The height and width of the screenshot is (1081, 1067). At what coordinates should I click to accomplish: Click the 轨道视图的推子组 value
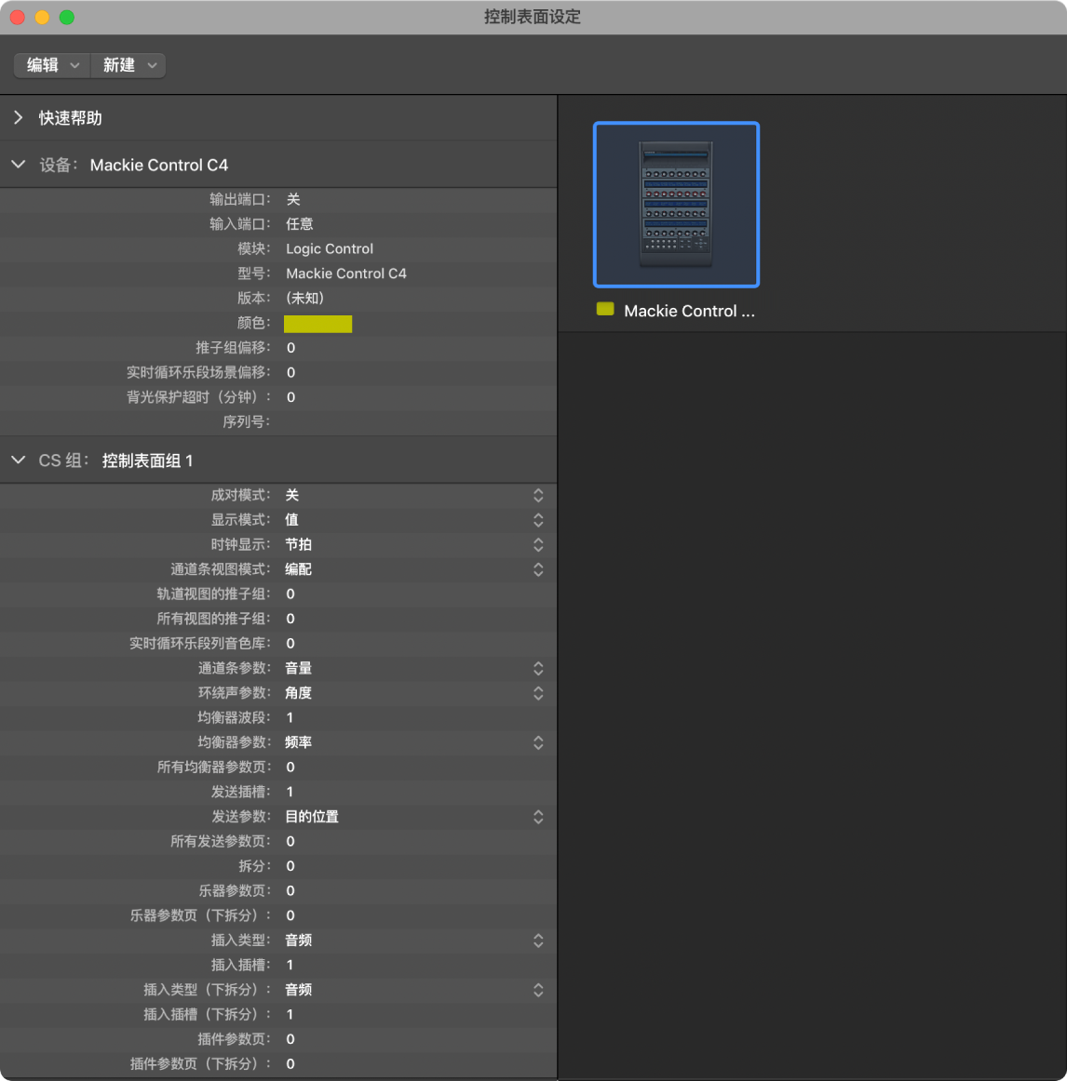click(290, 594)
